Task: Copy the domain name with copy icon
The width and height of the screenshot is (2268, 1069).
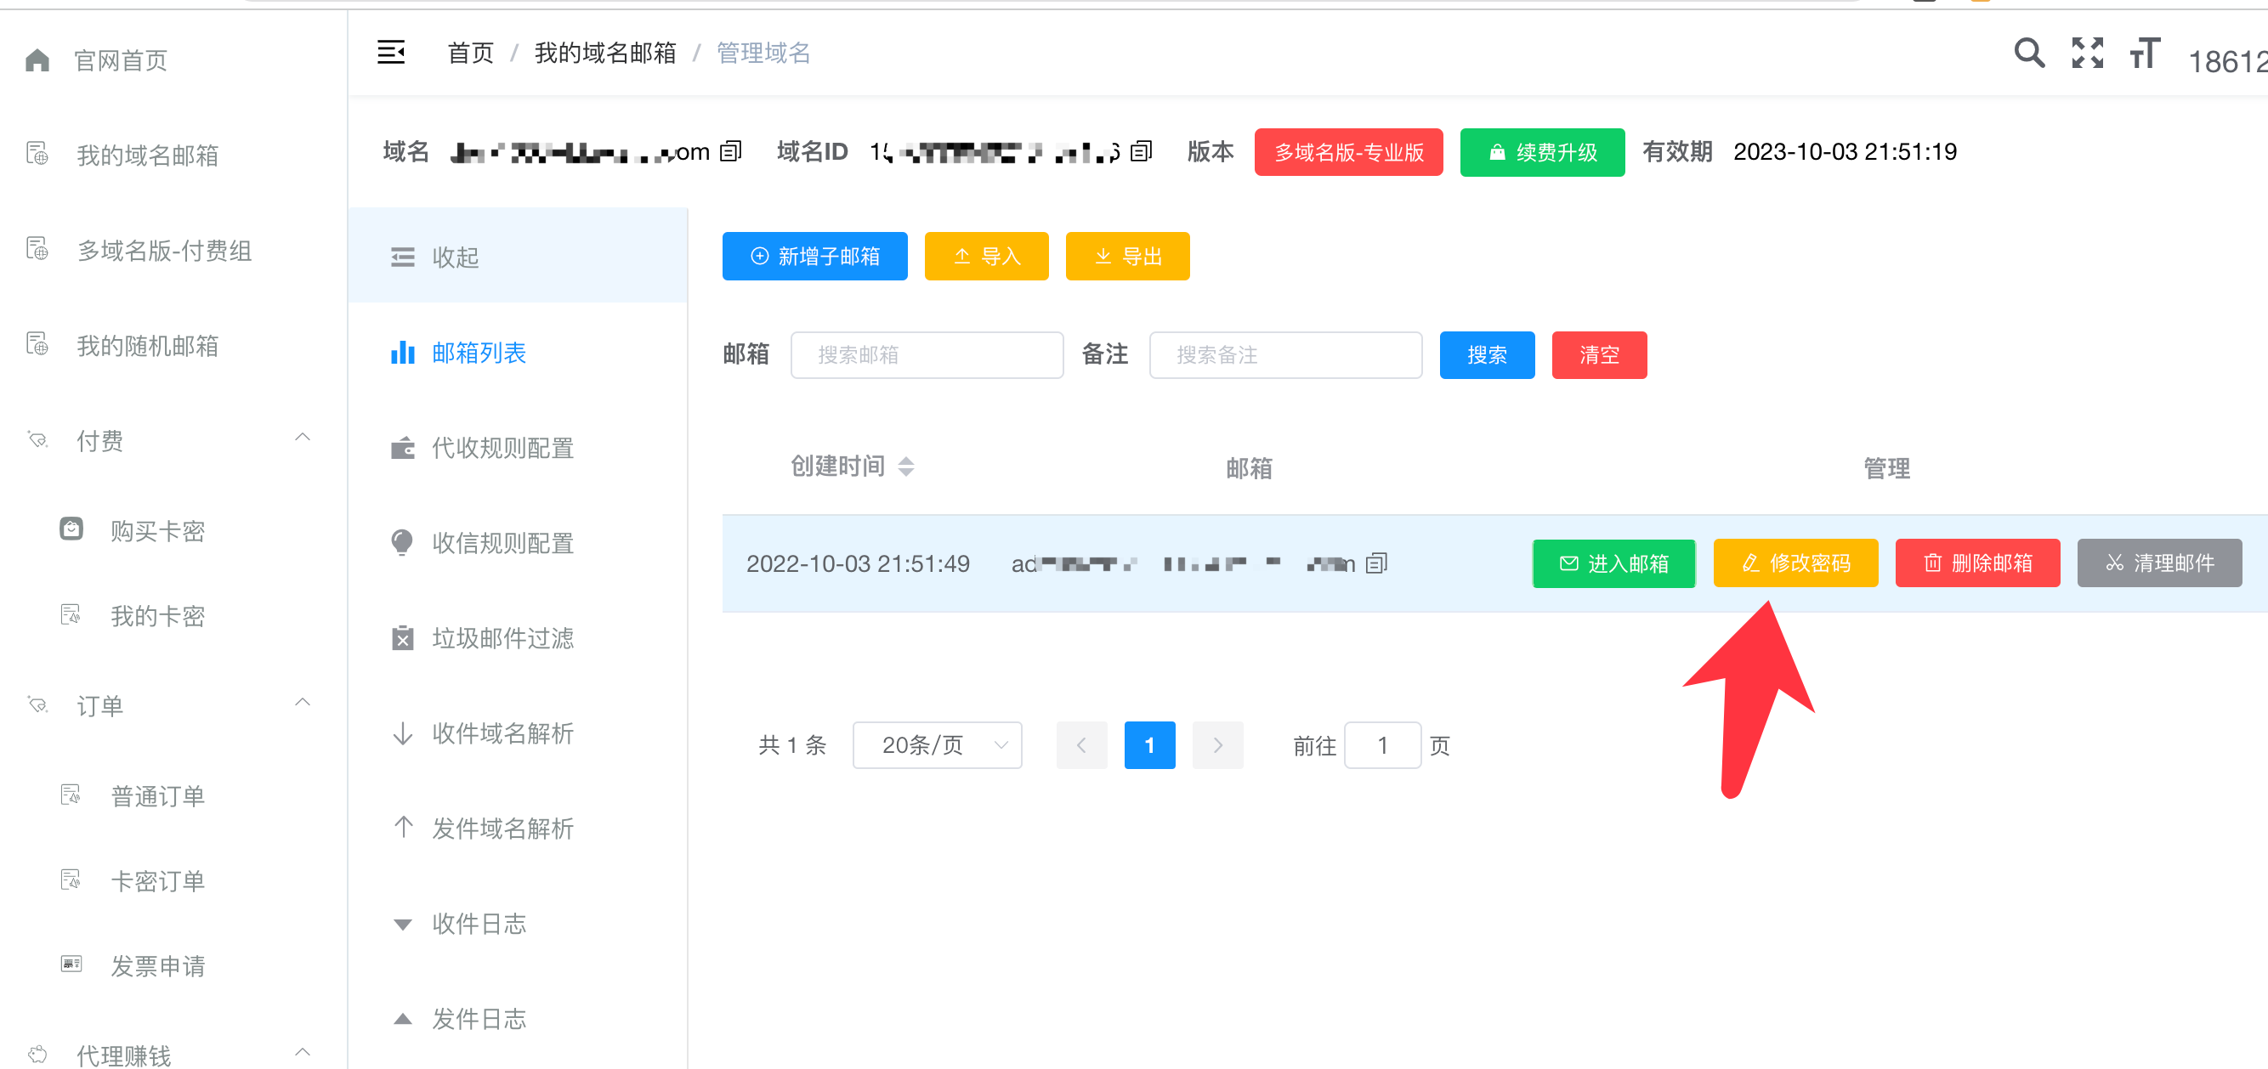Action: [x=731, y=151]
